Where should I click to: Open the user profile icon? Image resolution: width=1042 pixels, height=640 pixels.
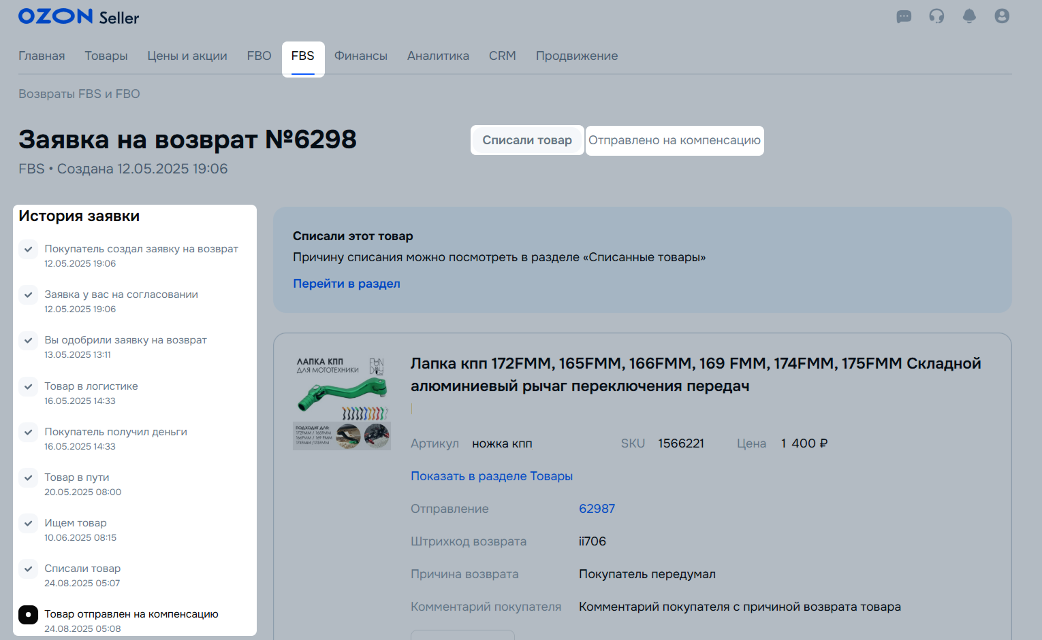pos(1002,16)
